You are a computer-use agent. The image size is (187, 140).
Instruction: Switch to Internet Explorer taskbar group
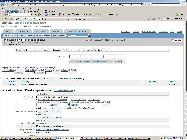pos(68,138)
